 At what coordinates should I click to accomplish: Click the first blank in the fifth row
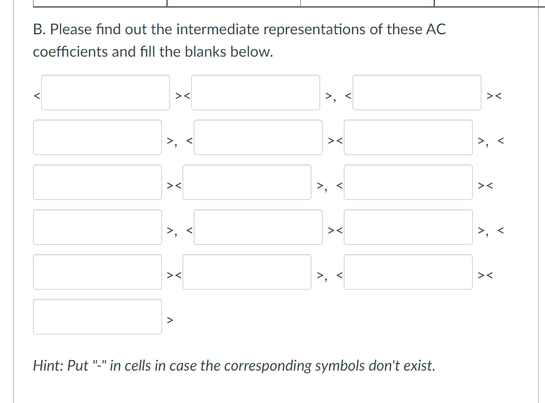[97, 272]
